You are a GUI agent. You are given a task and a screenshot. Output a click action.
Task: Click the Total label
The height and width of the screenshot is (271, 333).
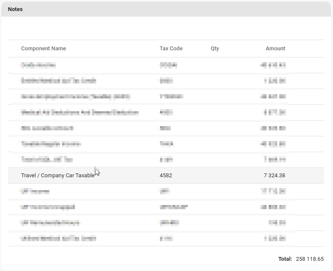click(285, 259)
